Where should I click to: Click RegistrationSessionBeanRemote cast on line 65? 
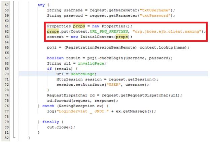100,48
